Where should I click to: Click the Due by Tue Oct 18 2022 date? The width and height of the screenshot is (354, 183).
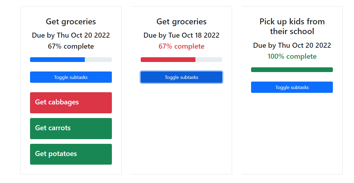[181, 35]
